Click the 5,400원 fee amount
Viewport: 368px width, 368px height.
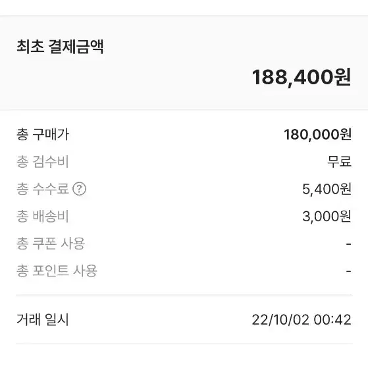pos(327,189)
